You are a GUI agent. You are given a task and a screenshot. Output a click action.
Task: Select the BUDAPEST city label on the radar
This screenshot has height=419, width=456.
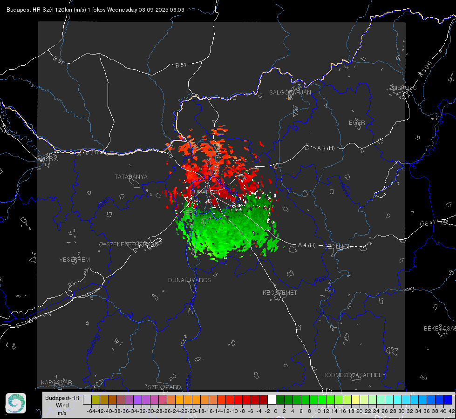click(205, 192)
